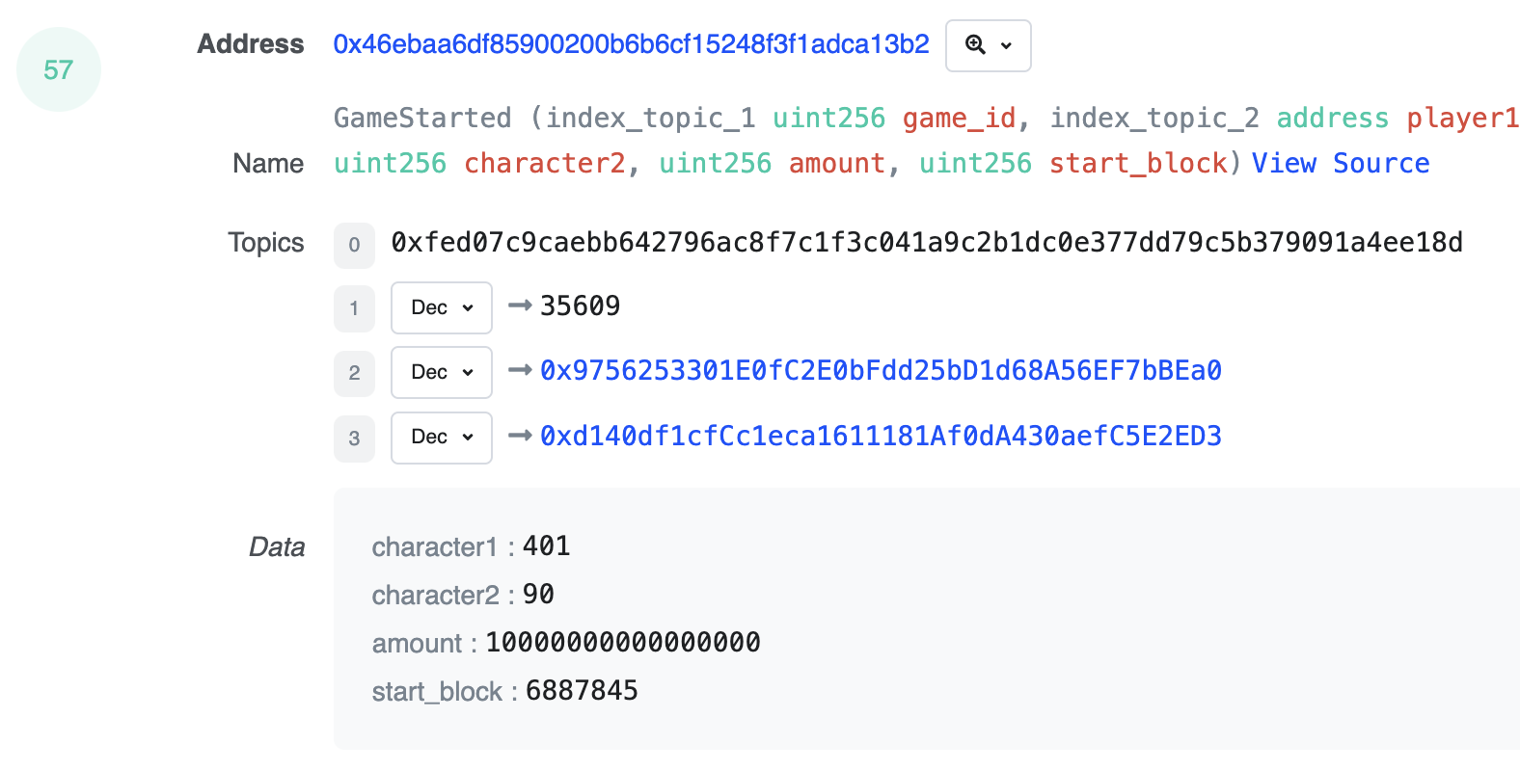
Task: Click the amount value 10000000000000000
Action: point(623,642)
